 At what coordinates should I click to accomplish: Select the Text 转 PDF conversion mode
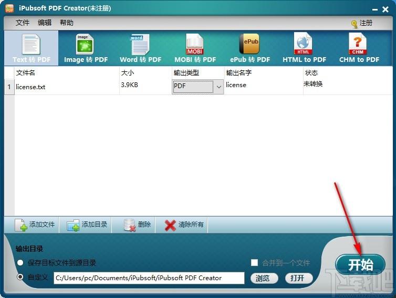[x=32, y=48]
